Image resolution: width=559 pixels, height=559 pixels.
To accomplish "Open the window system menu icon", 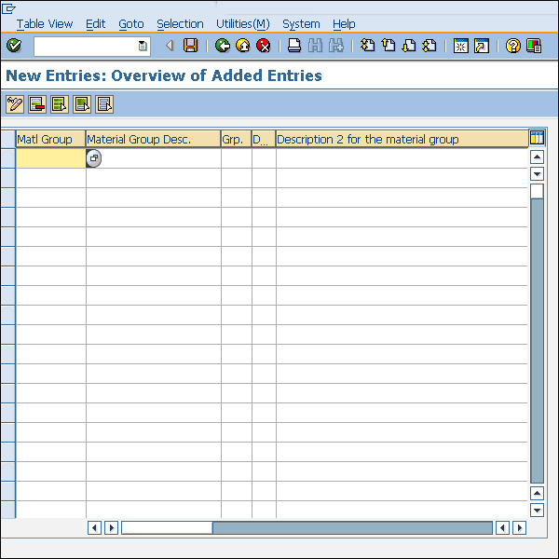I will click(x=8, y=8).
